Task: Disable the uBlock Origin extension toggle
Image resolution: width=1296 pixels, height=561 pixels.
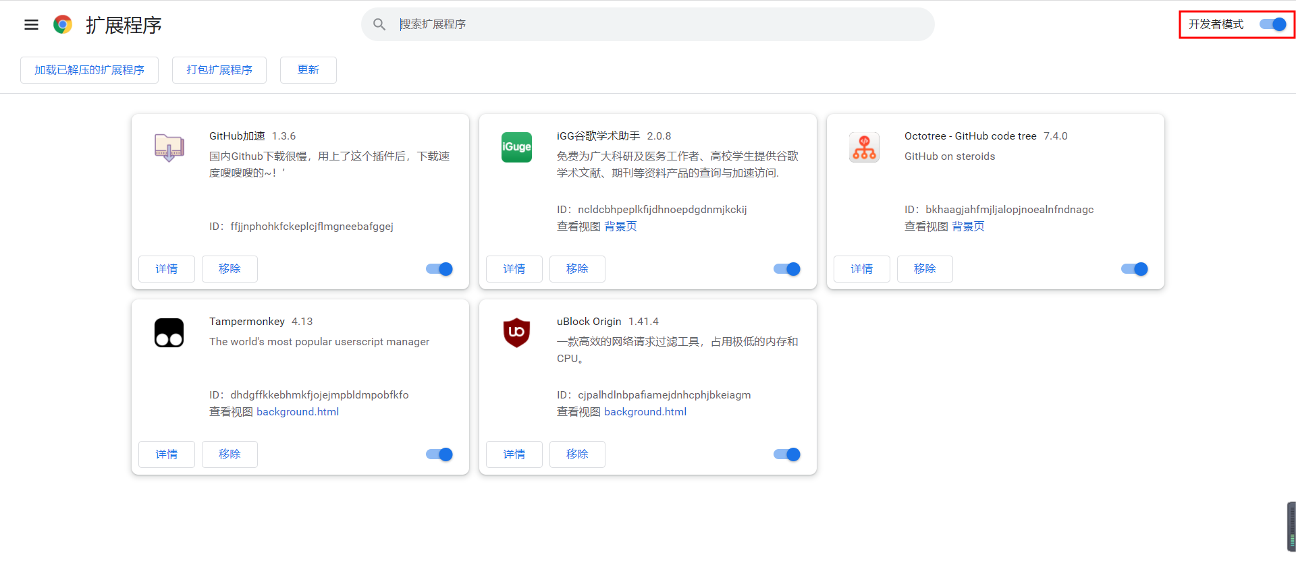Action: point(787,454)
